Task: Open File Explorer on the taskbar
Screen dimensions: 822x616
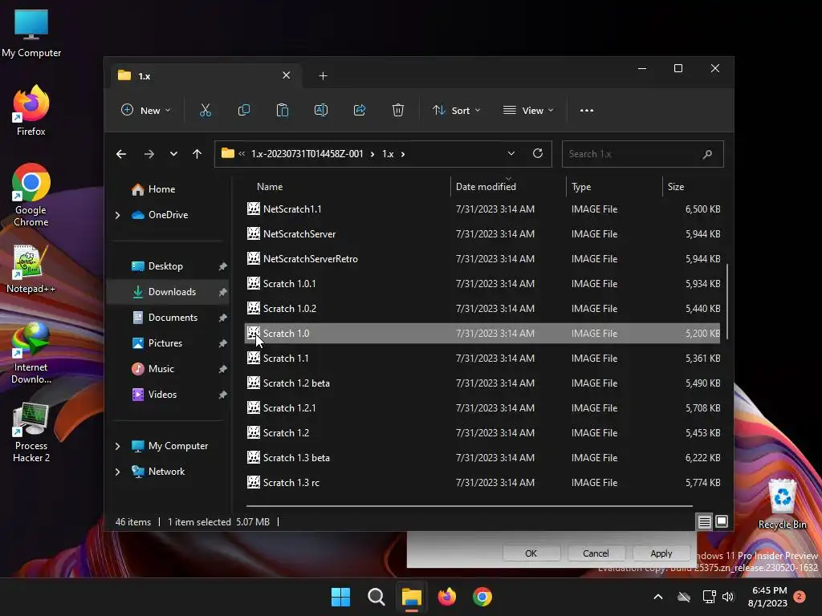Action: pos(412,597)
